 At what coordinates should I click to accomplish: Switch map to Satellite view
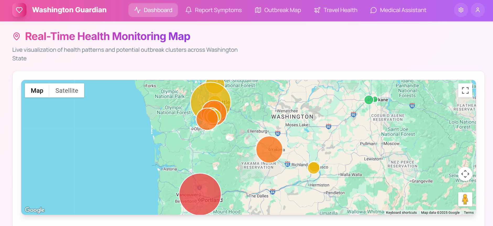pos(67,90)
